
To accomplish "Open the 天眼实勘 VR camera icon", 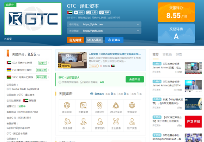I will coord(83,105).
